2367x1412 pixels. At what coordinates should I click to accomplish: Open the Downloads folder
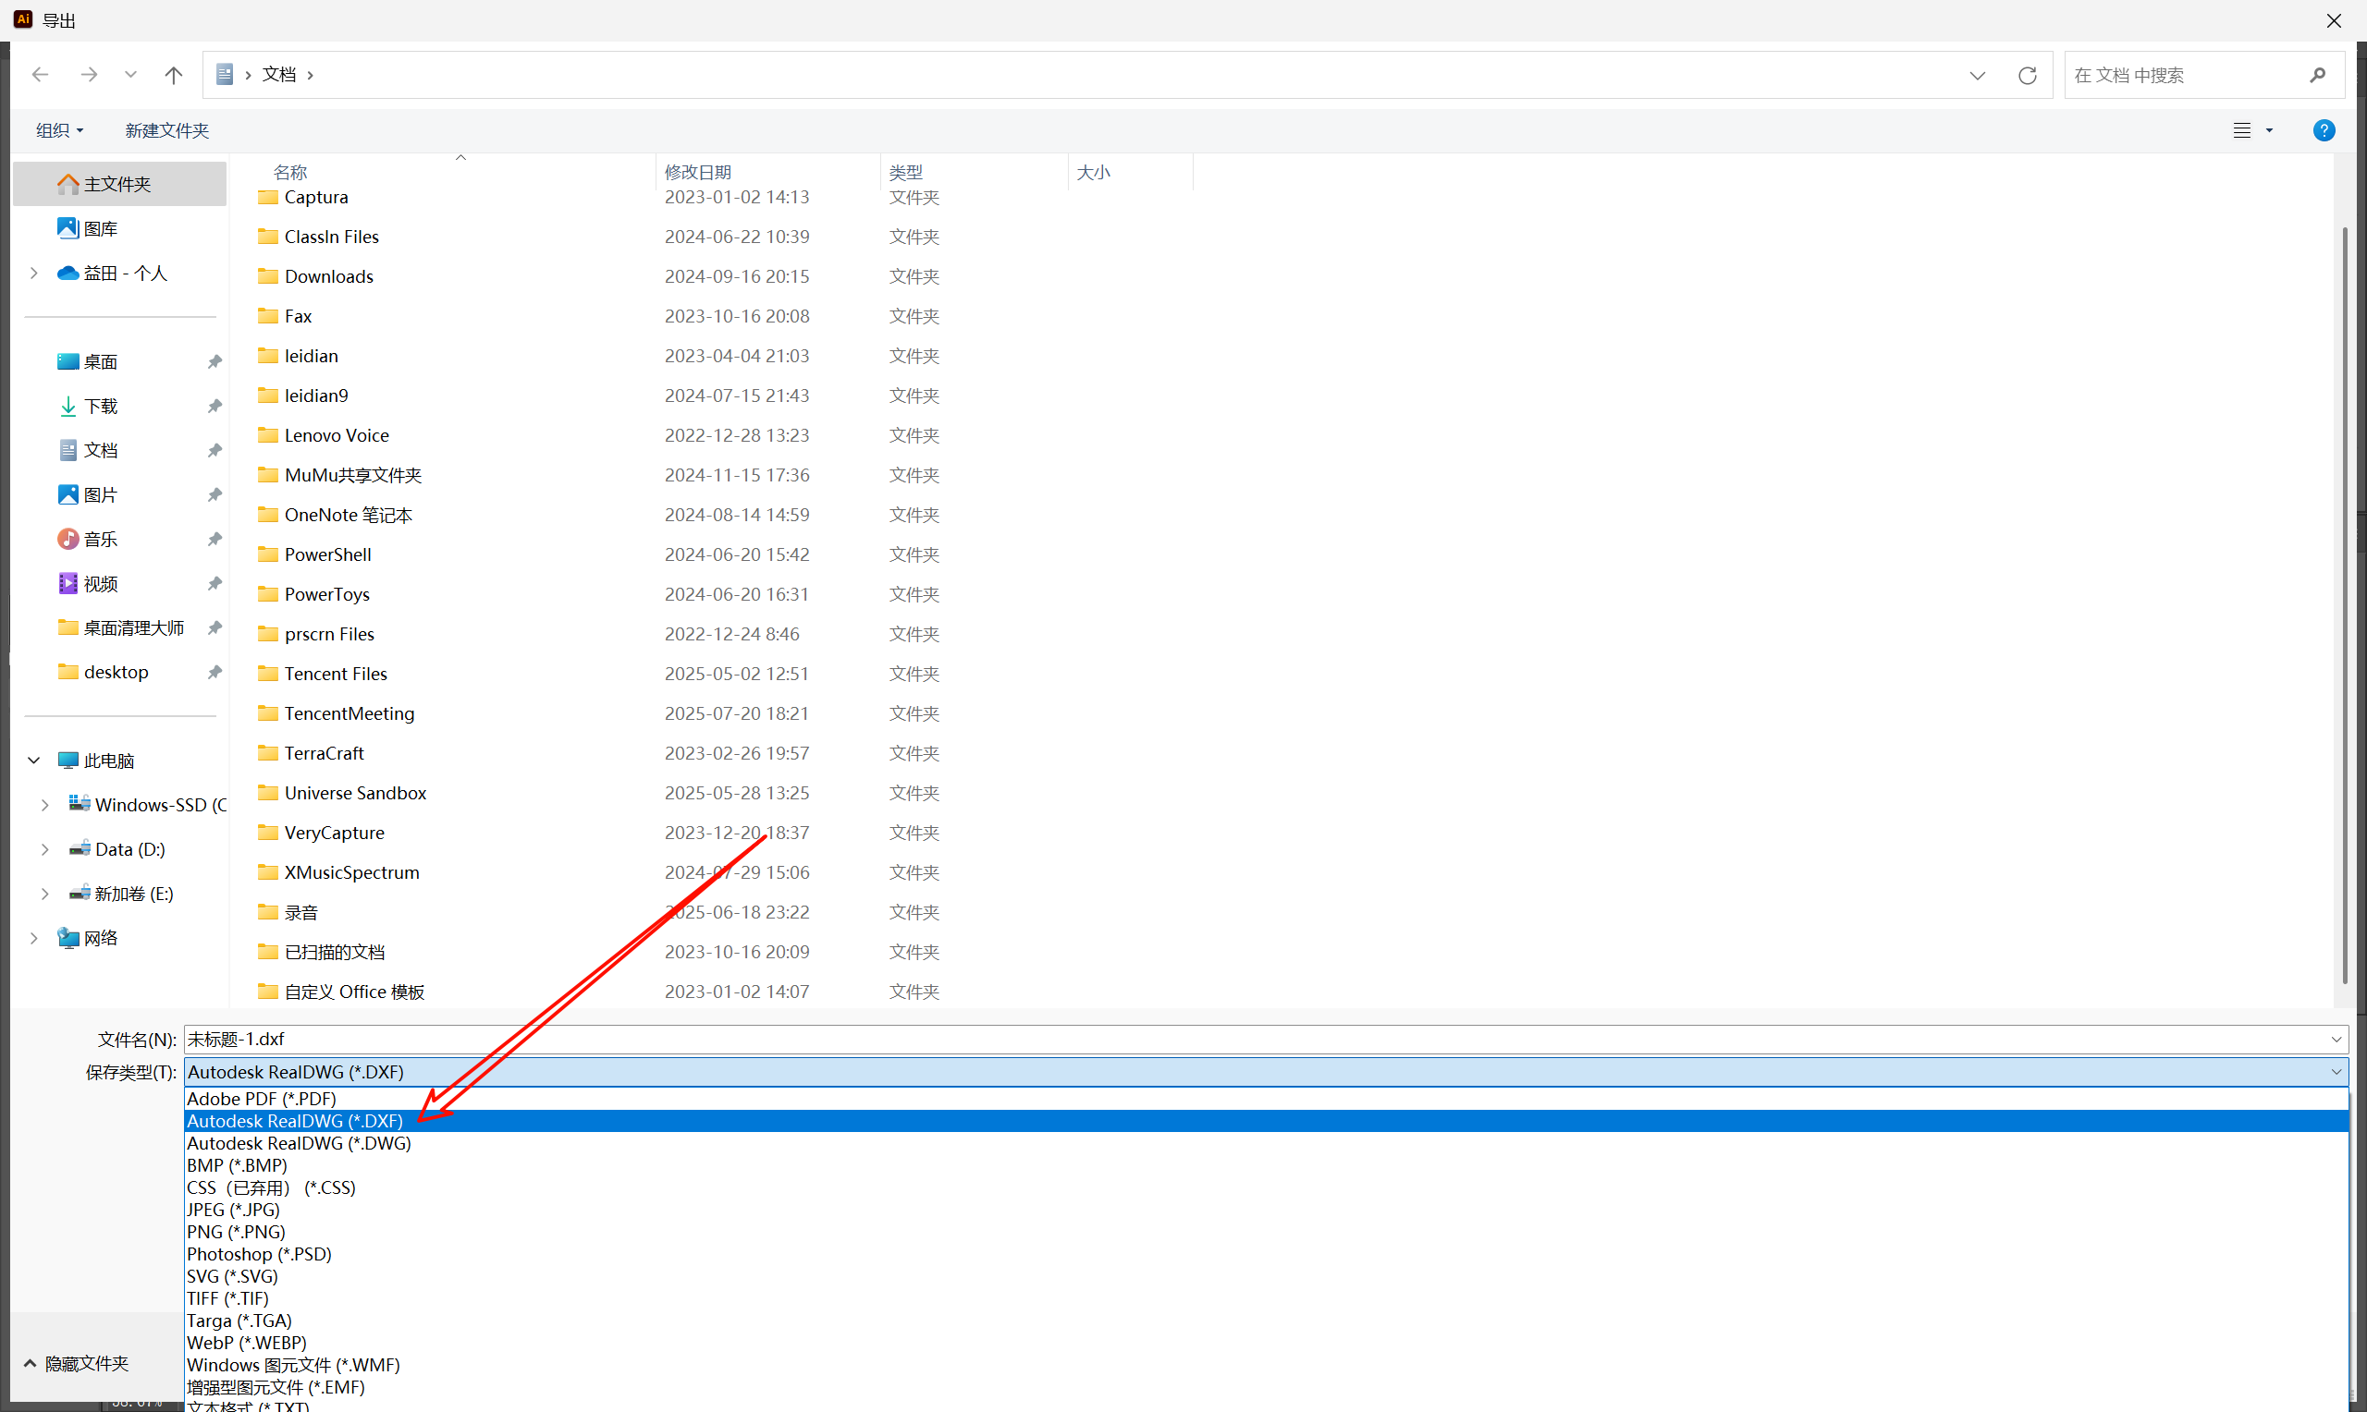pos(328,276)
